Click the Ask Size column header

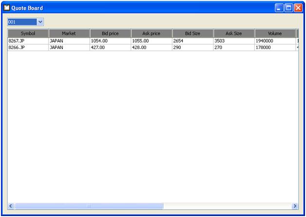click(x=234, y=33)
